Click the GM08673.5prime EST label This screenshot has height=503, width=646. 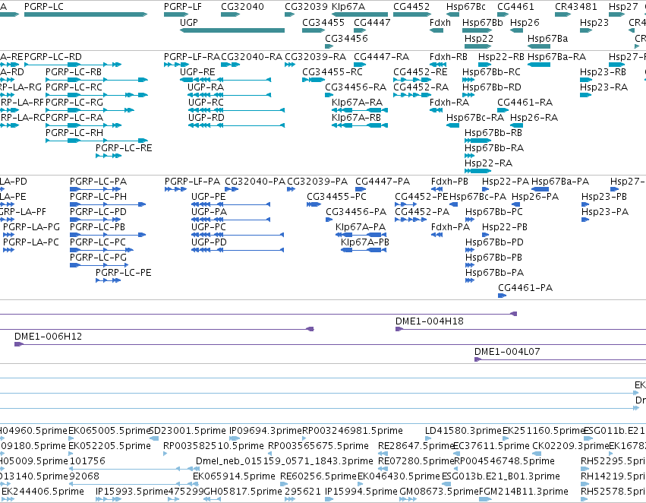click(x=440, y=492)
